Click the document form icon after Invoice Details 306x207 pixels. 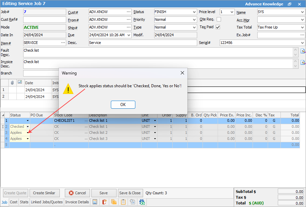pos(95,202)
